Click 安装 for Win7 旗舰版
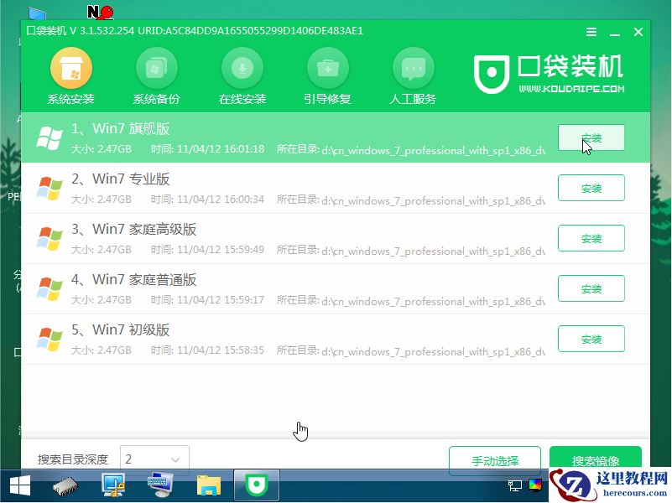Viewport: 672px width, 503px height. tap(591, 137)
